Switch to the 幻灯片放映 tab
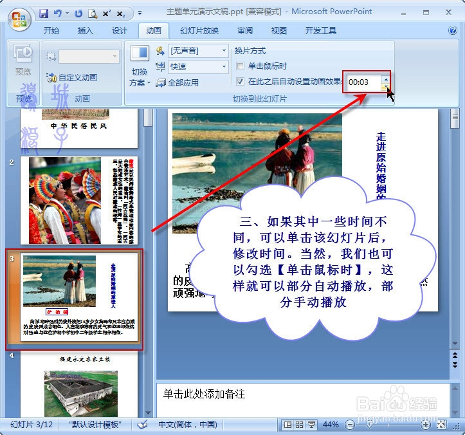 click(199, 30)
